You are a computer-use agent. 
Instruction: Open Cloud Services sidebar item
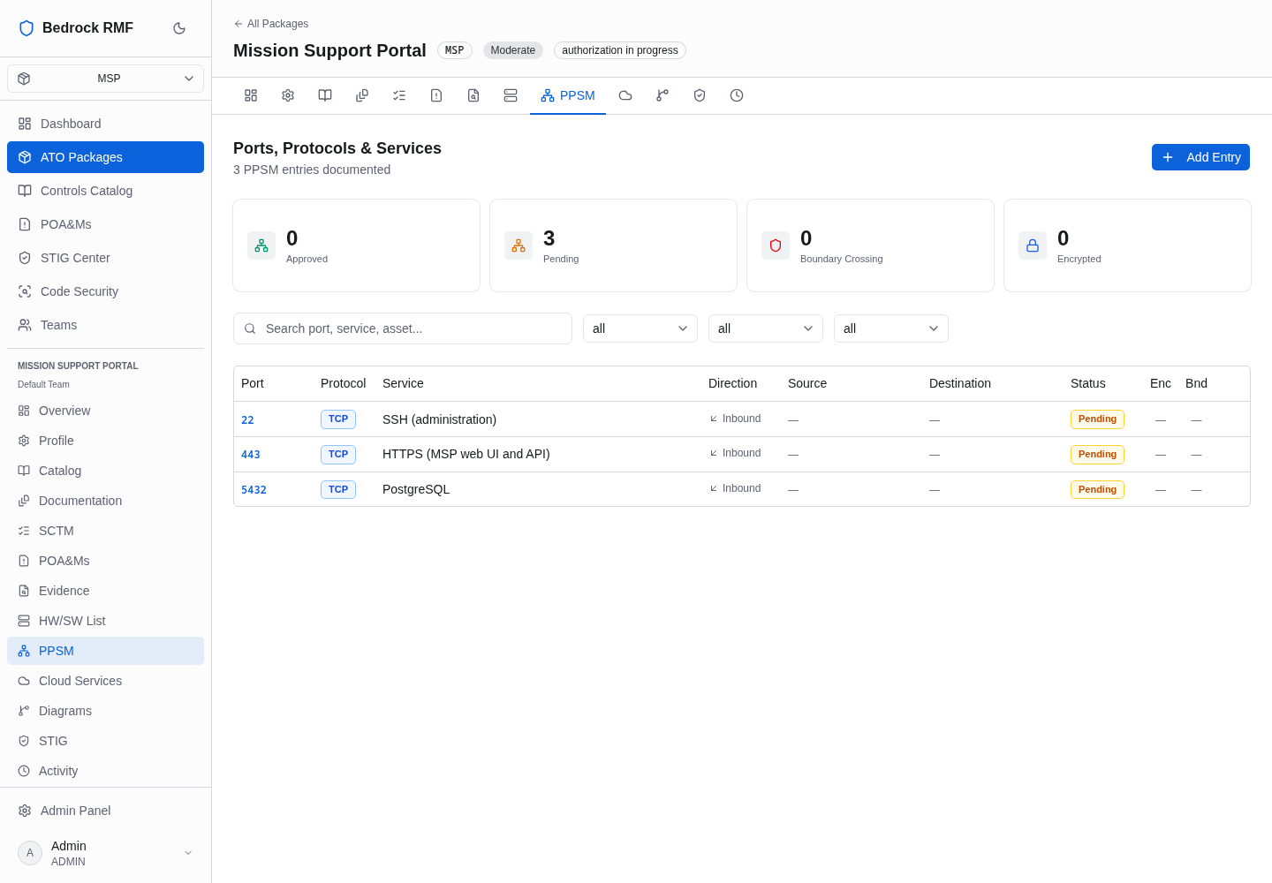point(106,681)
